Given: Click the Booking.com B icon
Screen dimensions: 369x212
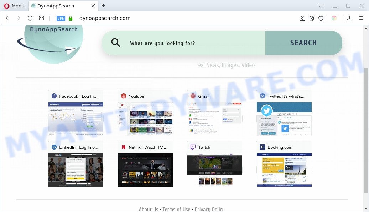Looking at the screenshot, I should (263, 147).
